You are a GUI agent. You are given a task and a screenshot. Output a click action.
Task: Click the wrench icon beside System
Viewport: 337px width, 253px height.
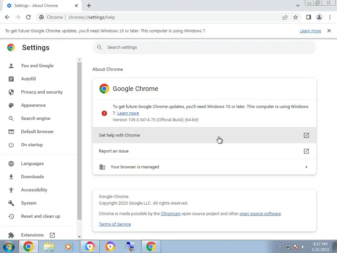11,203
